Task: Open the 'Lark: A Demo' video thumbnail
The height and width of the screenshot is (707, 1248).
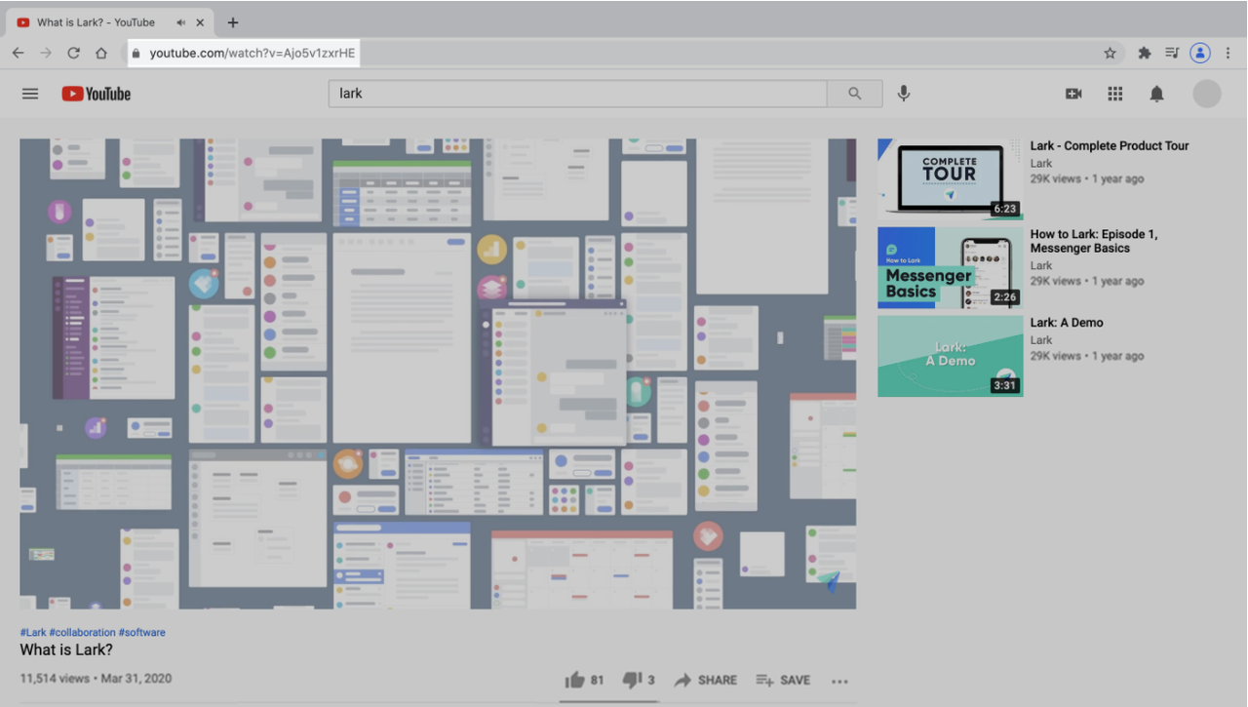Action: [x=950, y=356]
